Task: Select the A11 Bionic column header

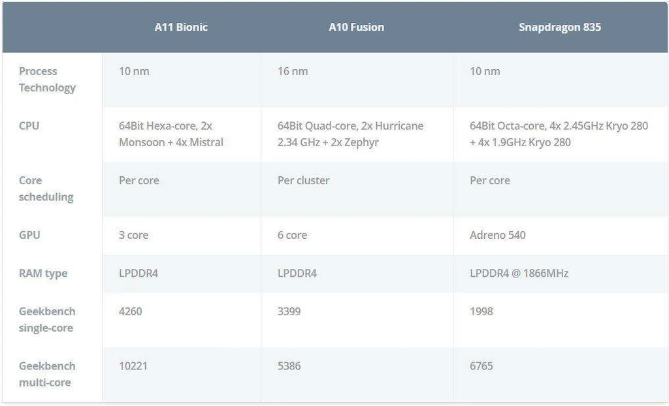Action: pos(181,27)
